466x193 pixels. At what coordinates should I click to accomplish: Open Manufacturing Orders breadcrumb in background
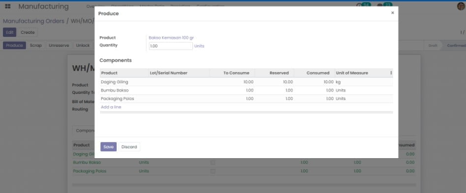(33, 21)
